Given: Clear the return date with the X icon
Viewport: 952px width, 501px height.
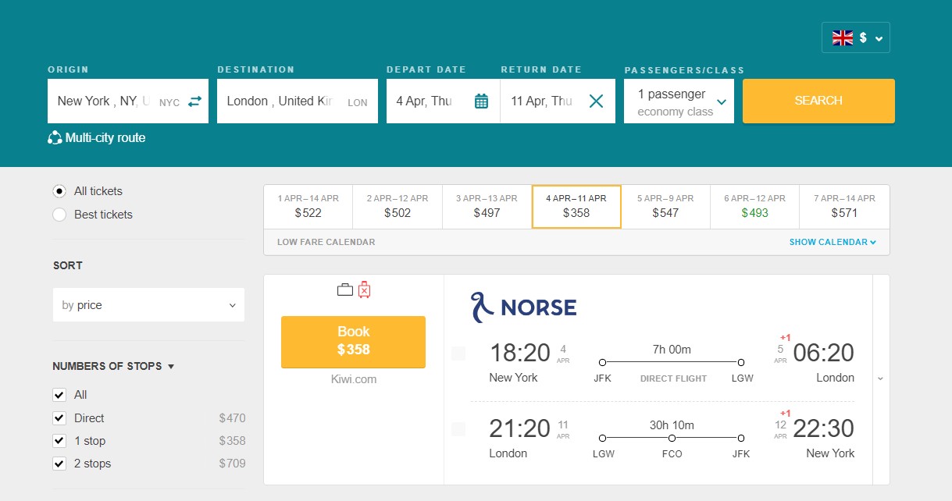Looking at the screenshot, I should pyautogui.click(x=597, y=100).
